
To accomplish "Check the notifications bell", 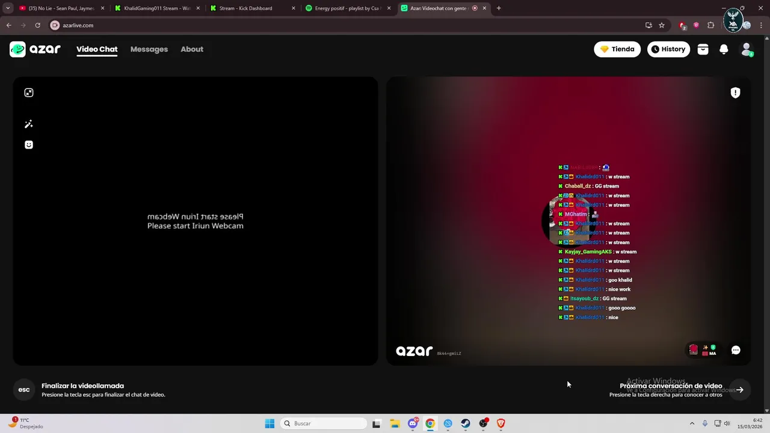I will click(x=724, y=49).
